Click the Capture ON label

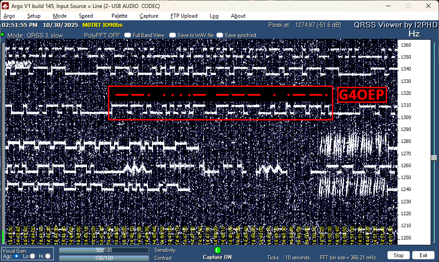[x=217, y=257]
